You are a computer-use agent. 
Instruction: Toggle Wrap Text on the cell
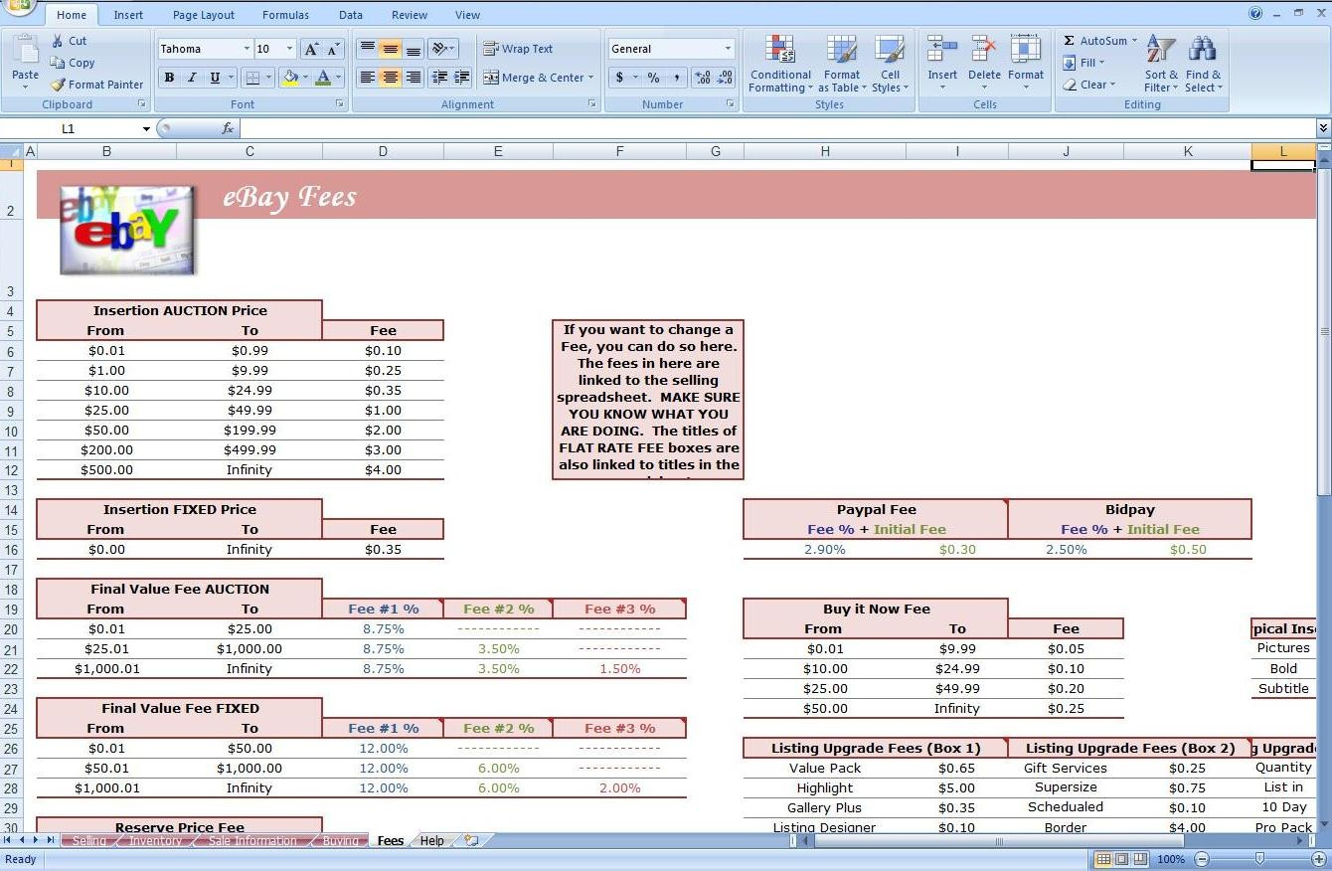518,49
